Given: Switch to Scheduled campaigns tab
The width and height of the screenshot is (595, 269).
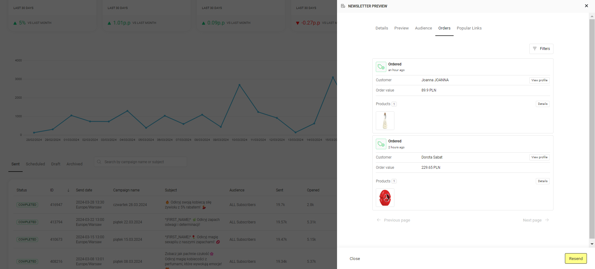Looking at the screenshot, I should tap(35, 164).
